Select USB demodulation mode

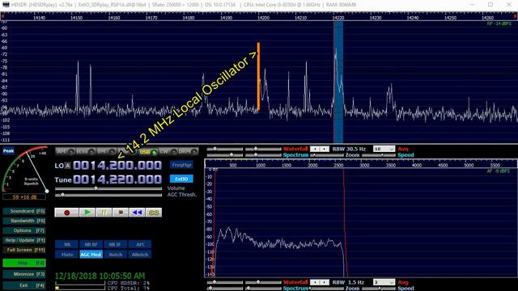147,152
